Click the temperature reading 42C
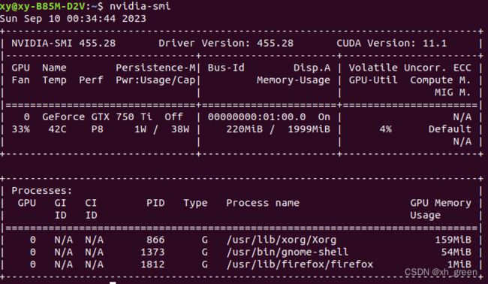The height and width of the screenshot is (284, 488). 57,129
